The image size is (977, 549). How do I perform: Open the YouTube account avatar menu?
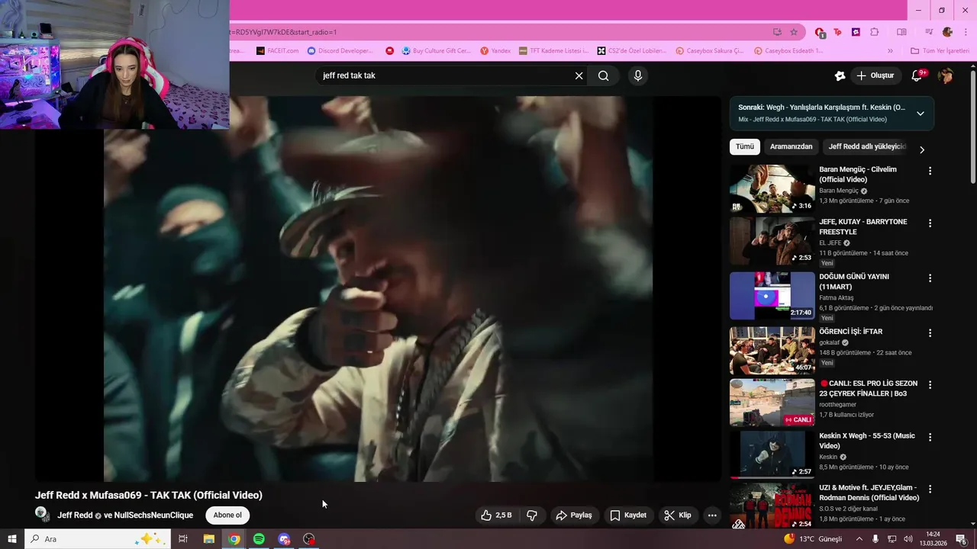pyautogui.click(x=946, y=75)
